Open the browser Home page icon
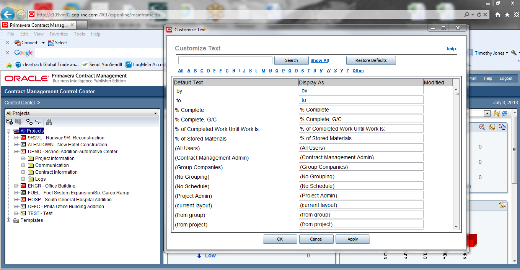The image size is (520, 270). pos(498,15)
